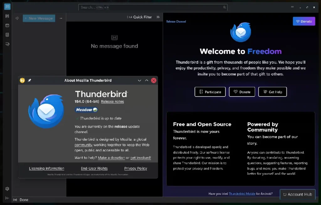
Task: Click the Thunderbird logo on welcome page
Action: 240,32
